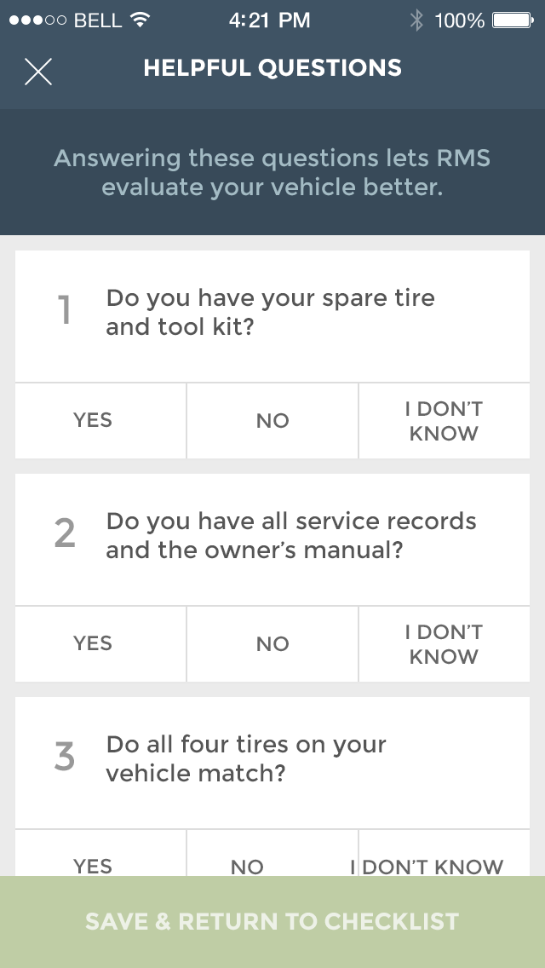Tap the battery indicator icon

[x=513, y=20]
